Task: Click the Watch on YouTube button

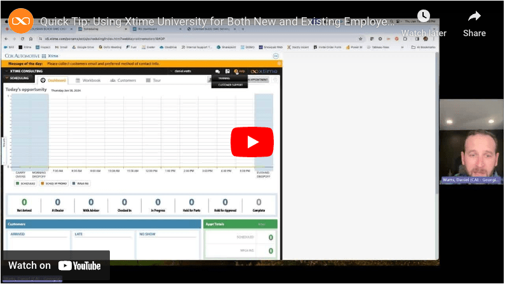Action: tap(55, 266)
